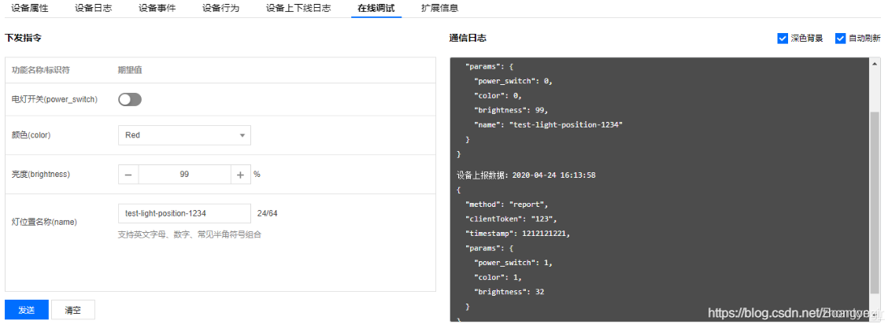This screenshot has height=328, width=892.
Task: Click the 下发指令 section heading
Action: [23, 38]
